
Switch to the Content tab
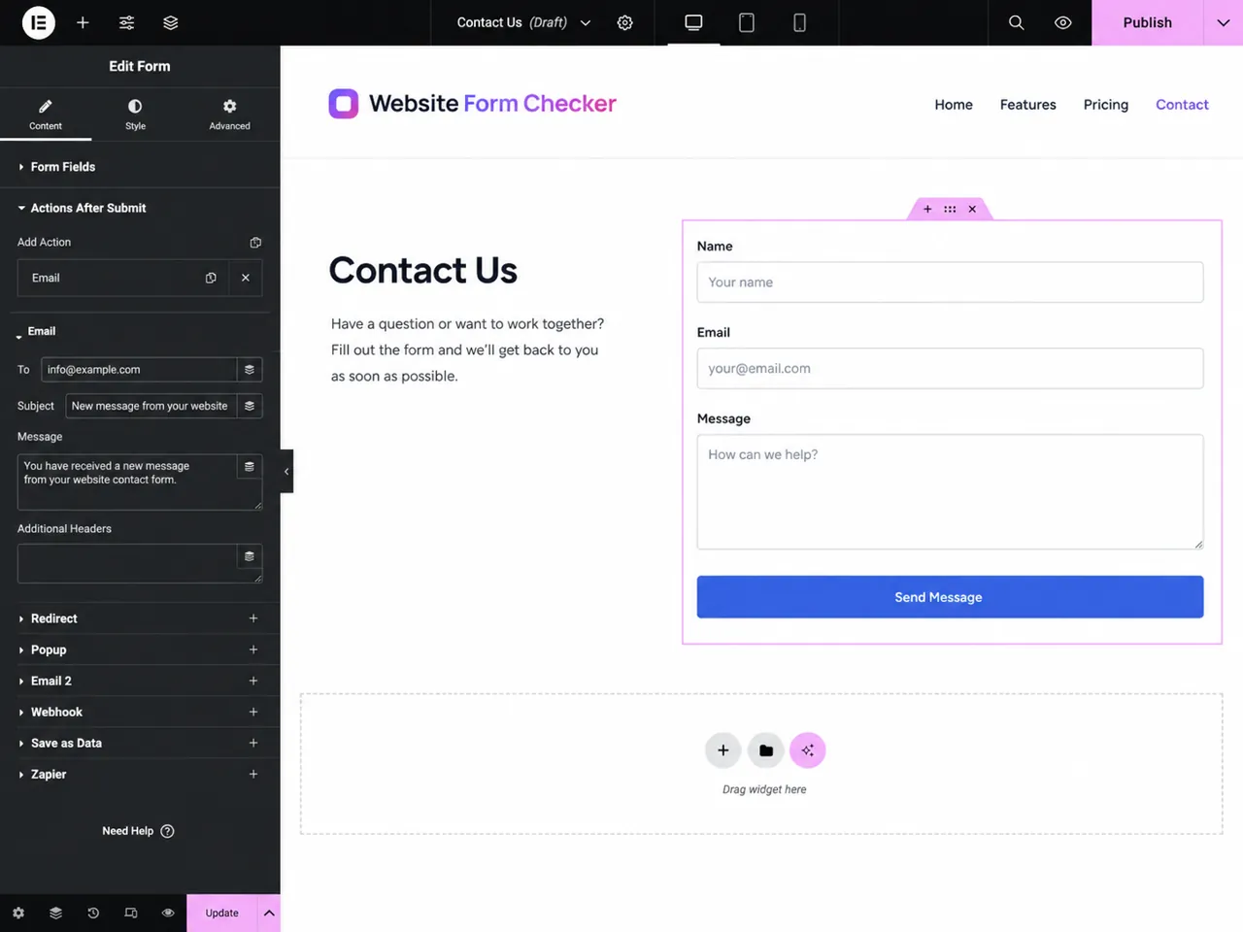pyautogui.click(x=46, y=114)
